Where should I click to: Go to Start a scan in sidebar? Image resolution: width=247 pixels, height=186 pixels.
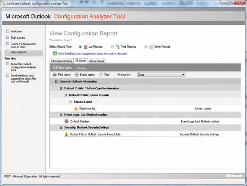pyautogui.click(x=18, y=38)
